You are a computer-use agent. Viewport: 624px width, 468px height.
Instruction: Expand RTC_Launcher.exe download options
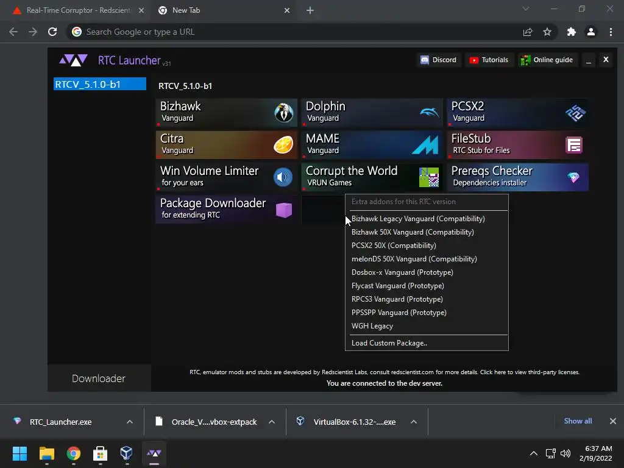(129, 422)
